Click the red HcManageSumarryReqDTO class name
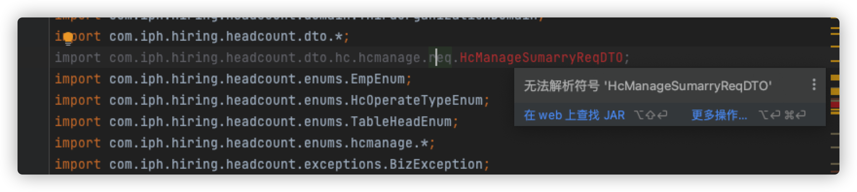857x192 pixels. tap(541, 58)
